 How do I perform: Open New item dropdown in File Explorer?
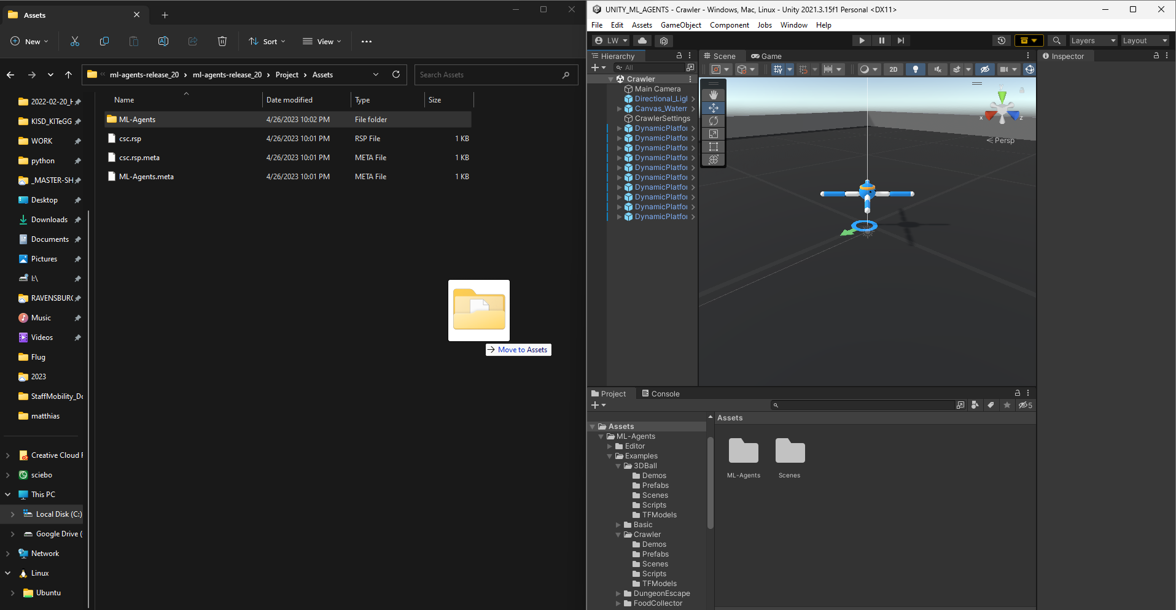(29, 41)
